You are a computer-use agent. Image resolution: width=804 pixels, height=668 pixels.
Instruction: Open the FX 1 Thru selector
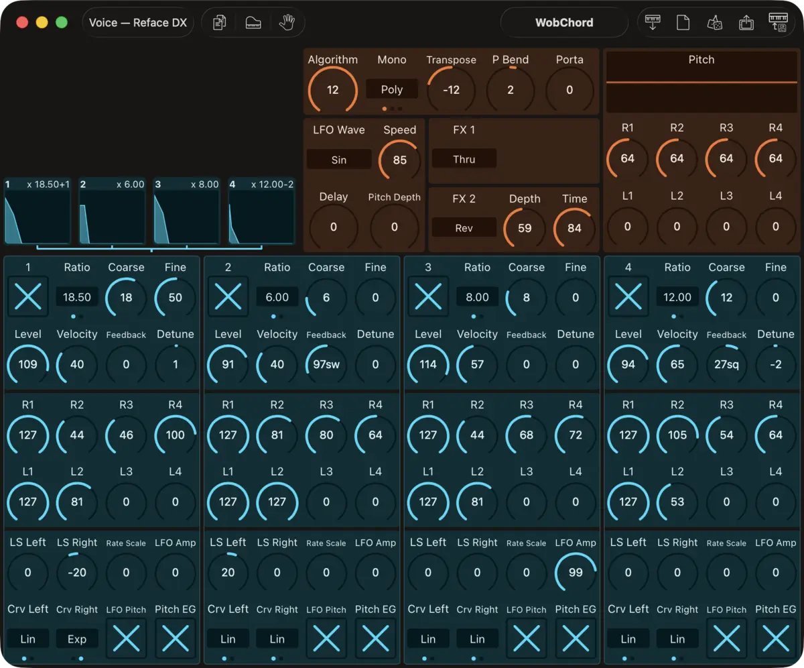(464, 159)
